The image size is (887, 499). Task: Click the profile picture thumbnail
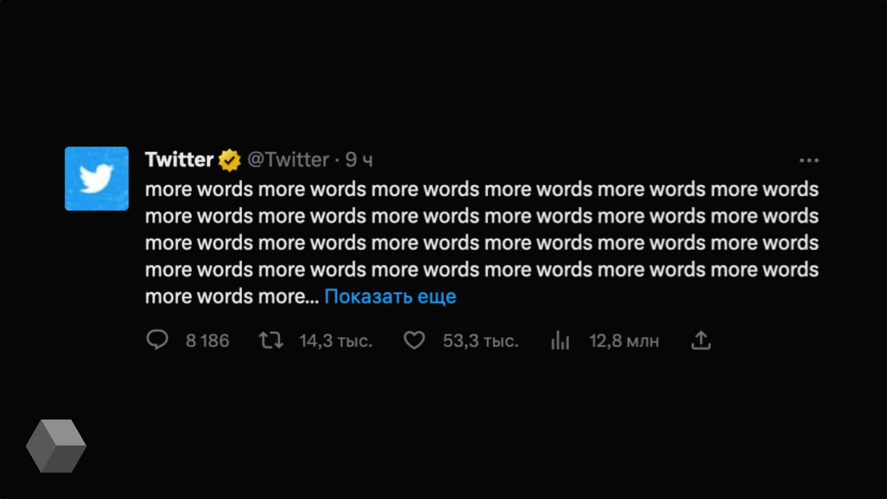pyautogui.click(x=96, y=179)
